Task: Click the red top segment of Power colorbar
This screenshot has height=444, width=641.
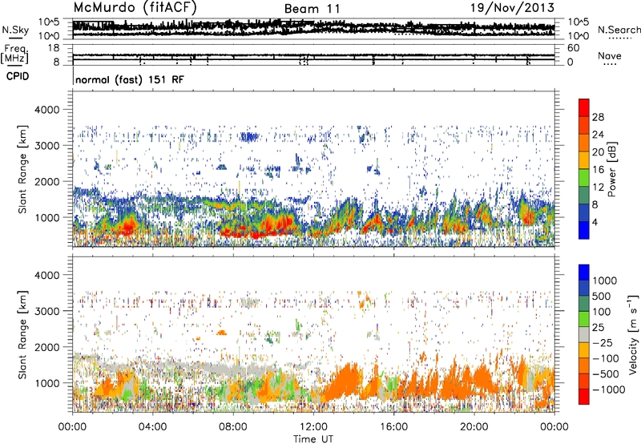Action: 584,107
